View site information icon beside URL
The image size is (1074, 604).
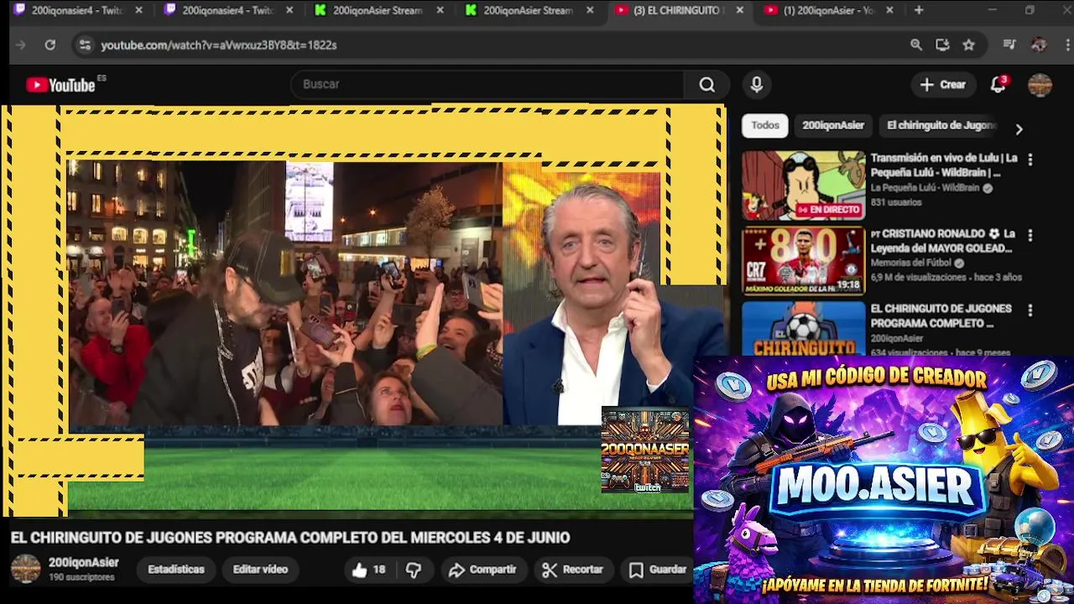[84, 45]
